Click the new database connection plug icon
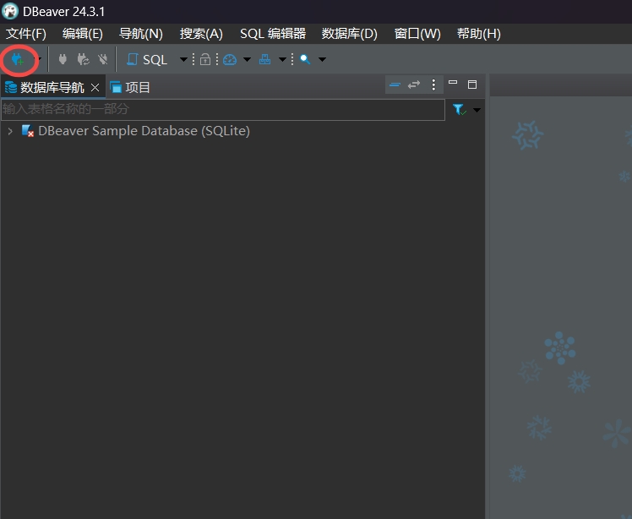Screen dimensions: 632x519 (18, 60)
